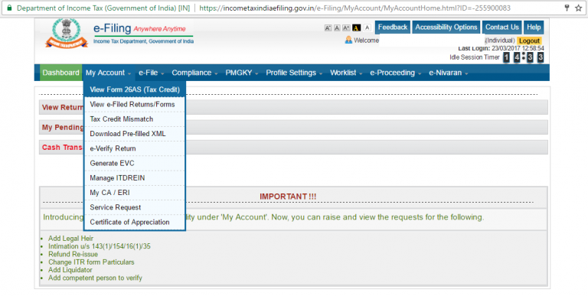Expand the e-Proceeding menu
The width and height of the screenshot is (588, 296).
click(396, 73)
